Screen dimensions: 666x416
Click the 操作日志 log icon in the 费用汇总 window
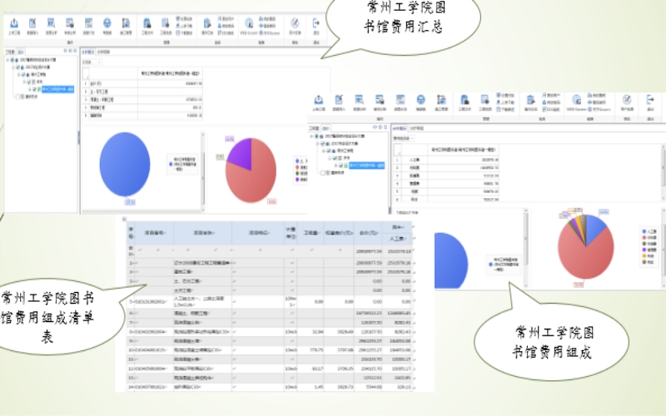pyautogui.click(x=206, y=24)
